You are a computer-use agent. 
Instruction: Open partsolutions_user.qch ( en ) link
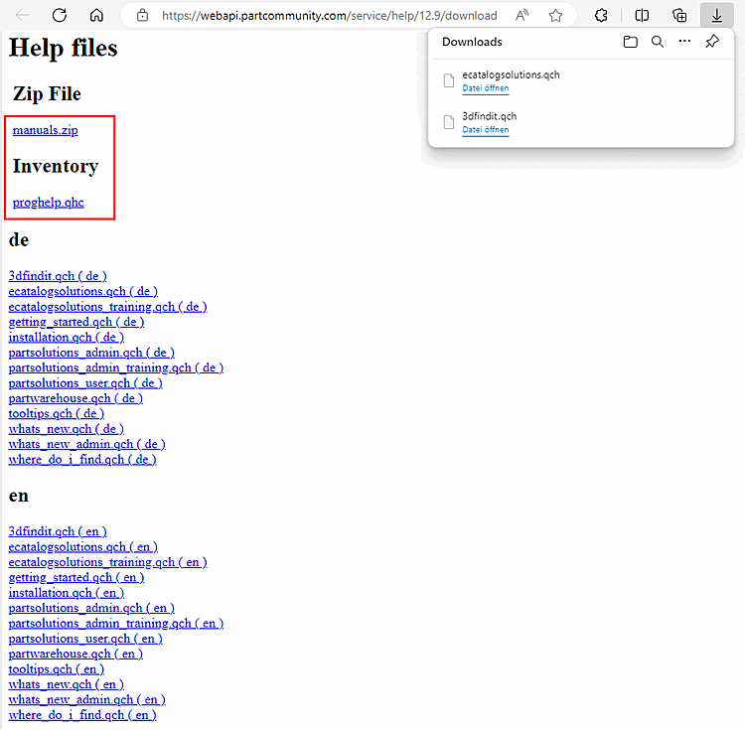pos(85,639)
